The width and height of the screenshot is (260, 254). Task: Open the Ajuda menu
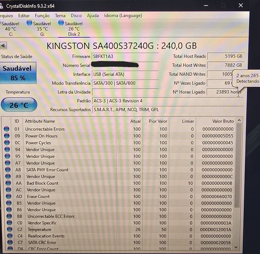point(93,16)
